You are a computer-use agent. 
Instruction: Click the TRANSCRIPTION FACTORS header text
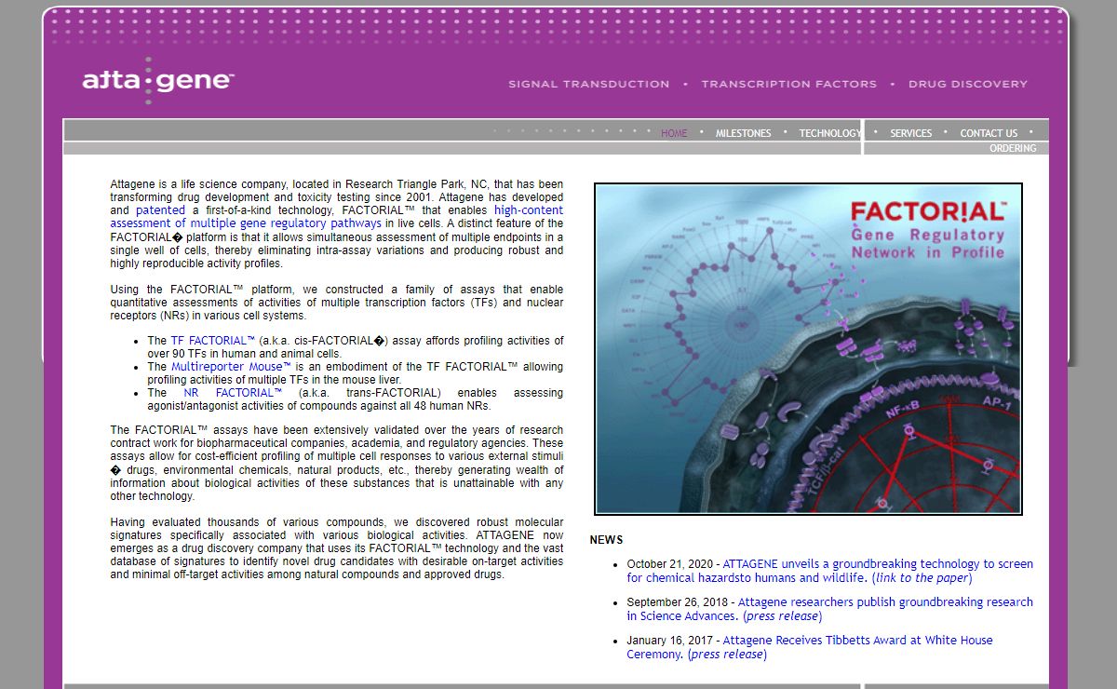(788, 84)
